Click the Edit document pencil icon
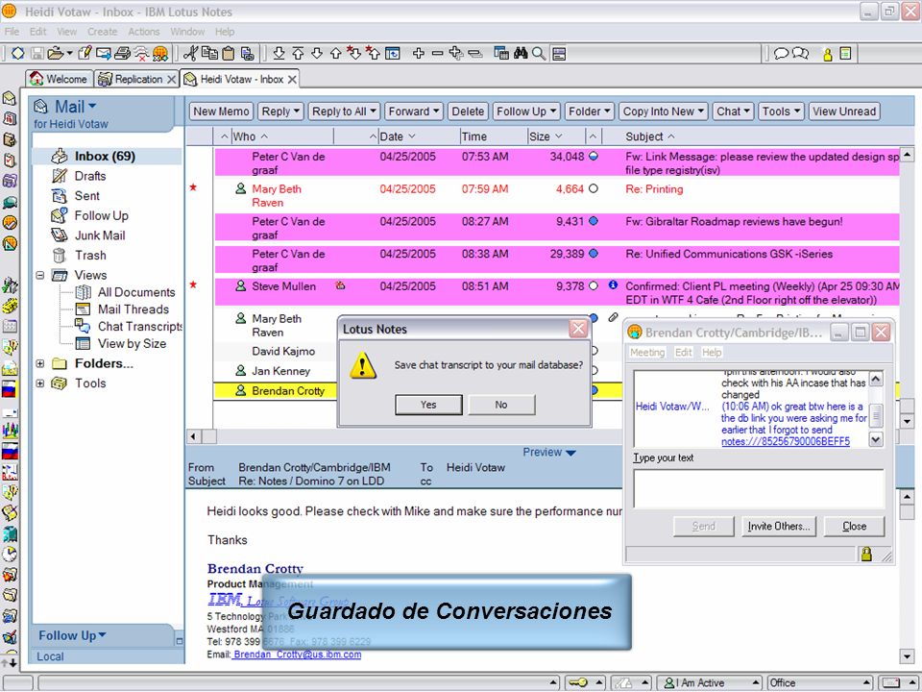Image resolution: width=922 pixels, height=692 pixels. pos(85,54)
